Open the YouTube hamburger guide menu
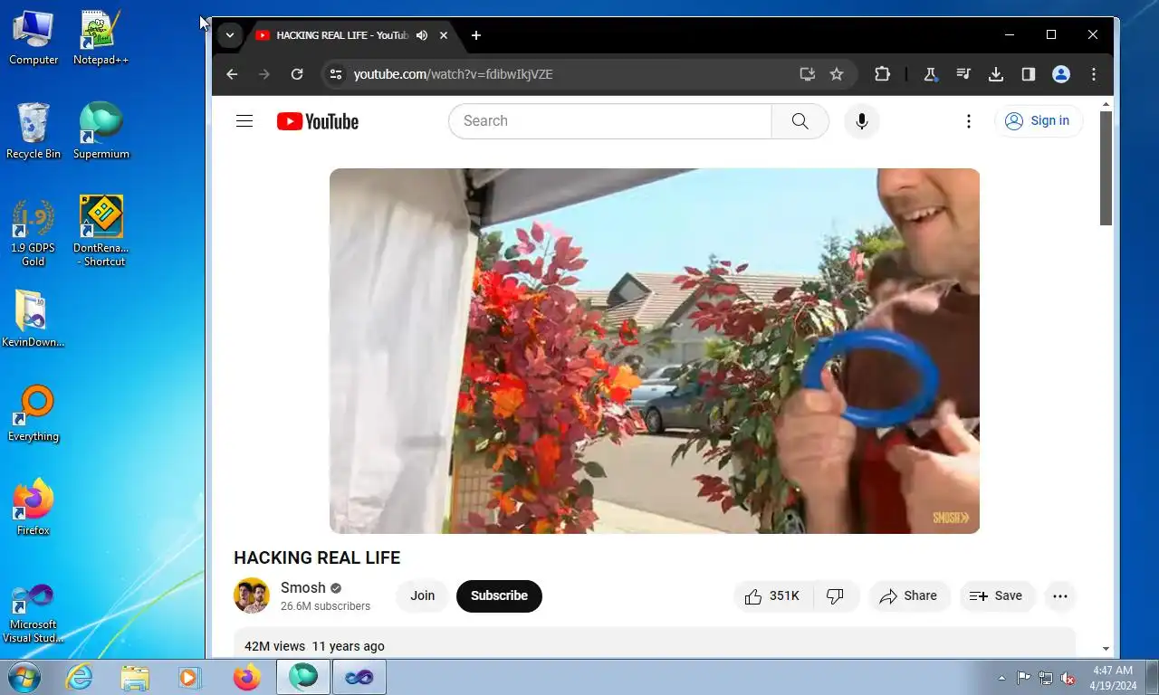Image resolution: width=1159 pixels, height=695 pixels. 244,121
